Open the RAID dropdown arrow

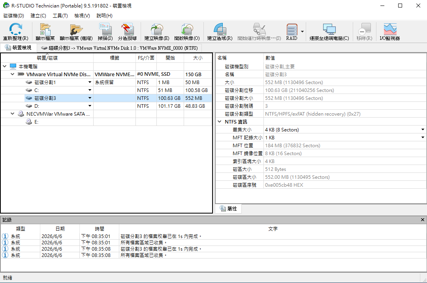pos(302,32)
